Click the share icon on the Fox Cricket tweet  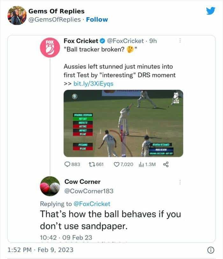[x=165, y=164]
